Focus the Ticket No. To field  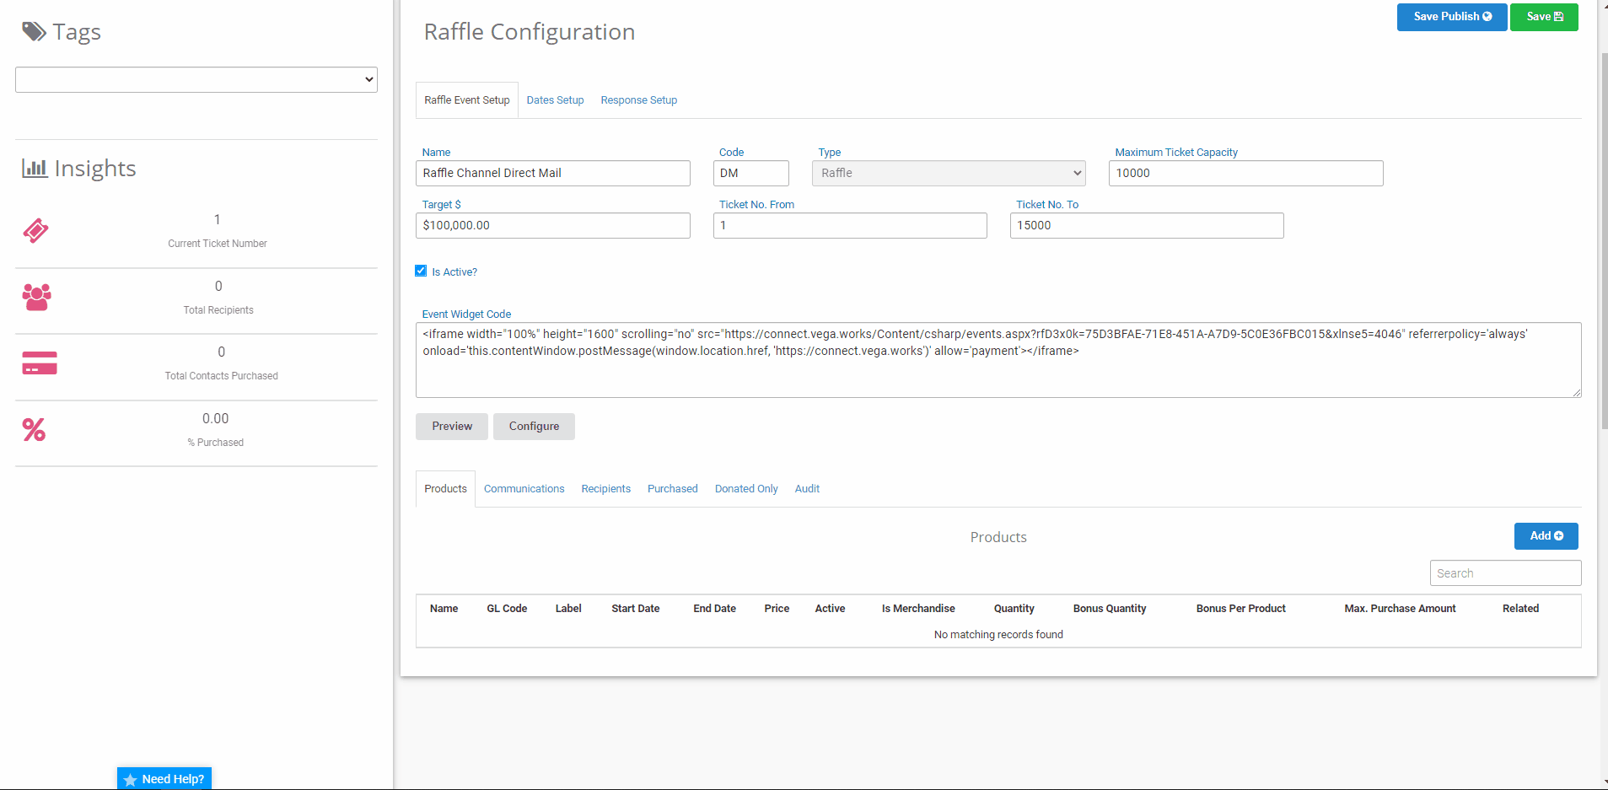coord(1147,225)
